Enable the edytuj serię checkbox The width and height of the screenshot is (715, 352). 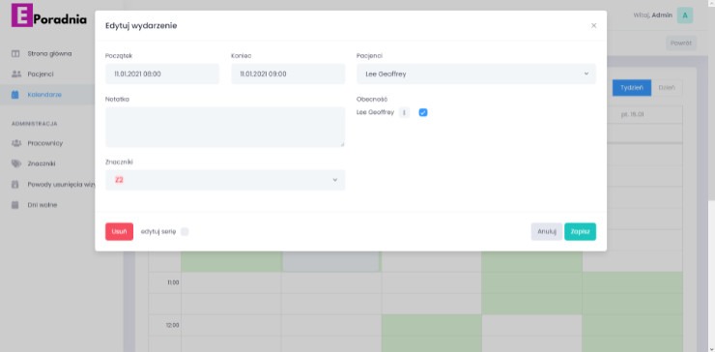[185, 231]
